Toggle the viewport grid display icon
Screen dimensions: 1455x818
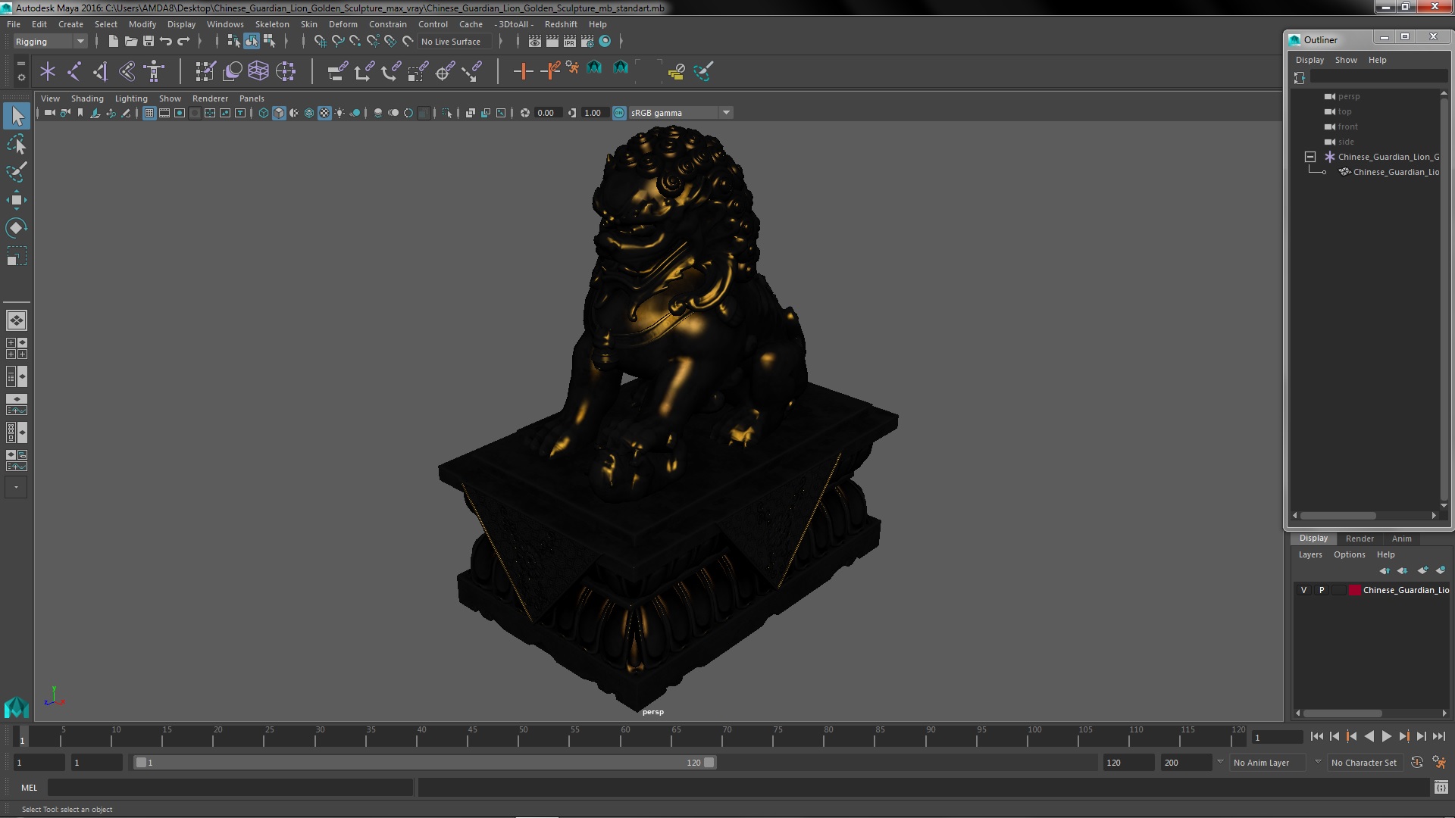[x=149, y=113]
